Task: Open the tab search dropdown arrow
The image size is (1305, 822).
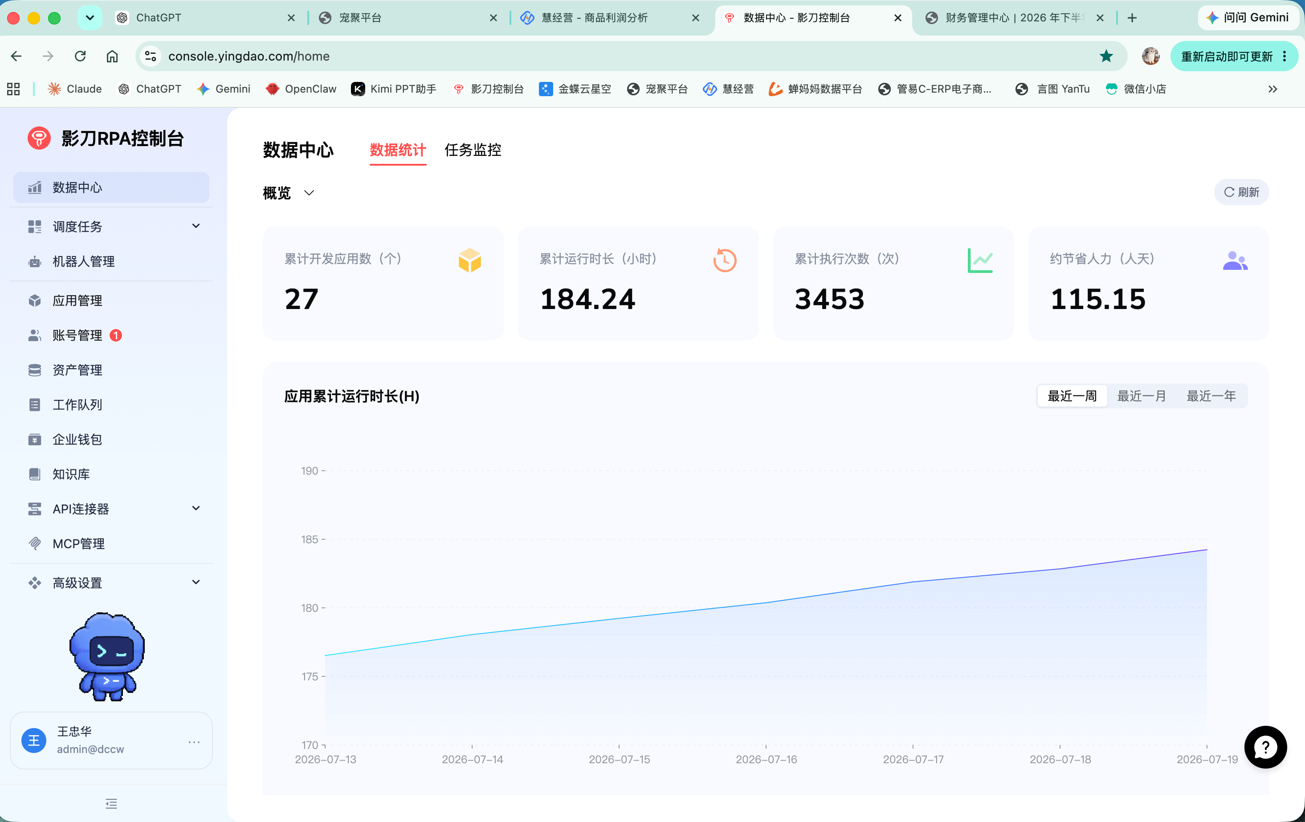Action: [x=90, y=18]
